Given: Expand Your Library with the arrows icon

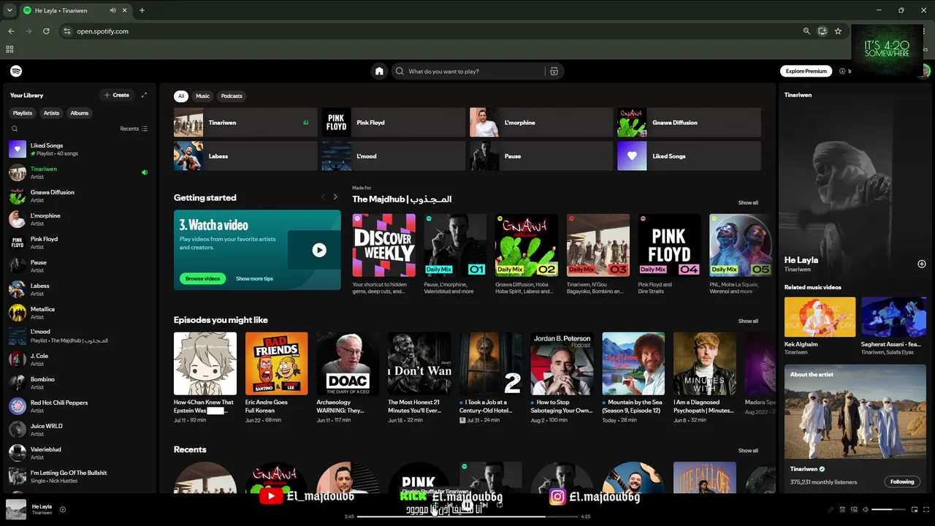Looking at the screenshot, I should click(144, 95).
